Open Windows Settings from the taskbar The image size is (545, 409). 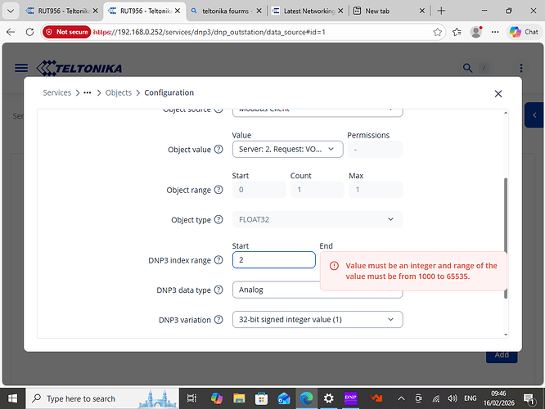click(329, 398)
